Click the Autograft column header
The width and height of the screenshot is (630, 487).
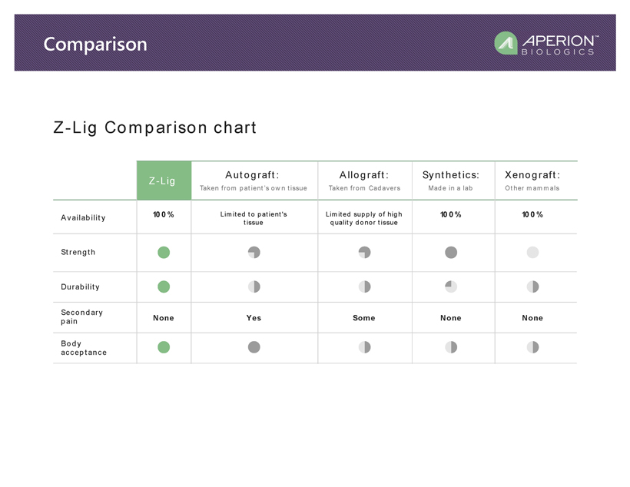coord(254,181)
